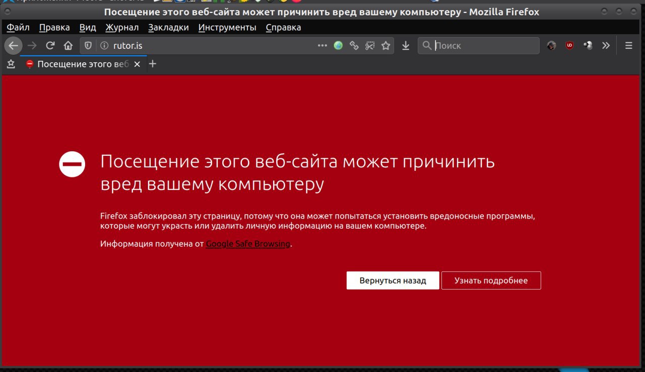The width and height of the screenshot is (645, 372).
Task: Click the Узнать подробнее button
Action: point(491,281)
